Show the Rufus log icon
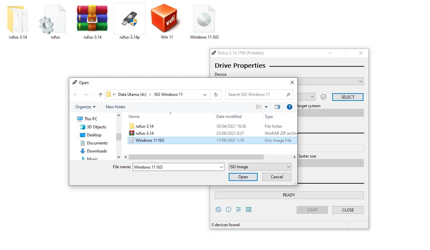This screenshot has width=430, height=250. 249,209
